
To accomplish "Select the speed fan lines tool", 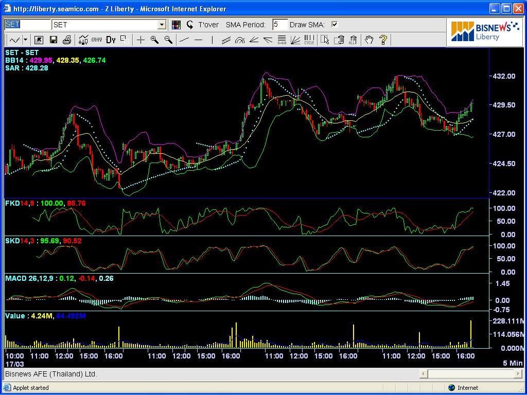I will [268, 40].
